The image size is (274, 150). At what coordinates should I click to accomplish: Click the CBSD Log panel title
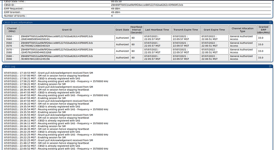[x=9, y=66]
